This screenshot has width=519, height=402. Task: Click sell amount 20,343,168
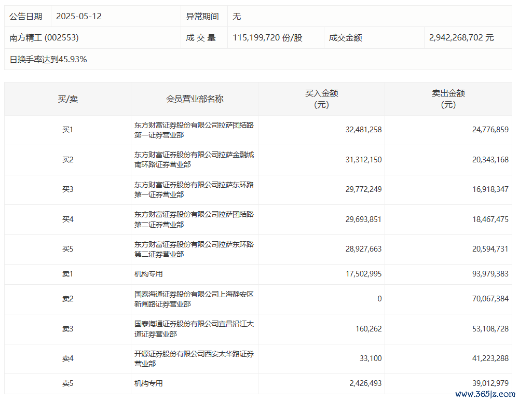[490, 160]
